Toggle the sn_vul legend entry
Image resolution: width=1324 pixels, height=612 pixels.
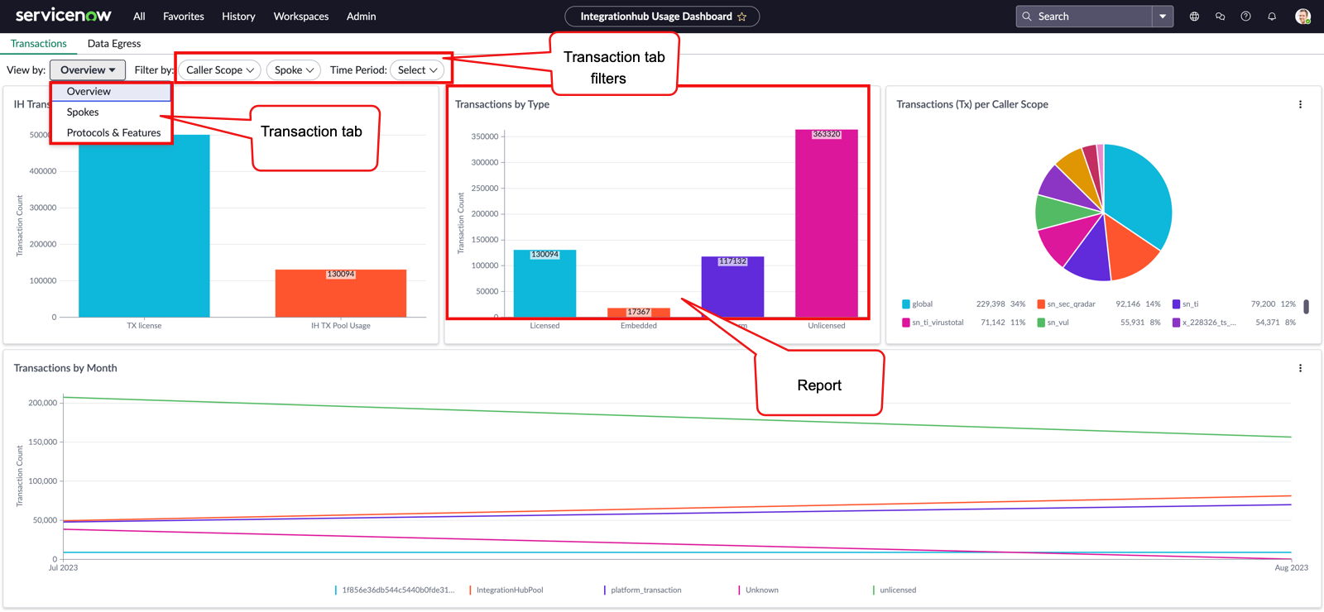tap(1053, 323)
